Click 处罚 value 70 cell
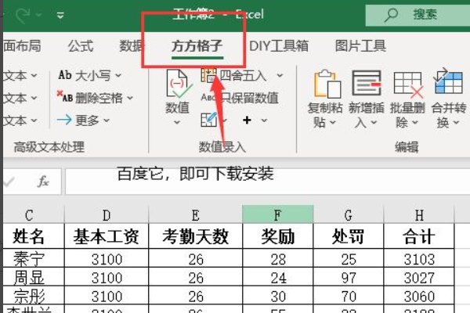470x313 pixels. coord(349,295)
